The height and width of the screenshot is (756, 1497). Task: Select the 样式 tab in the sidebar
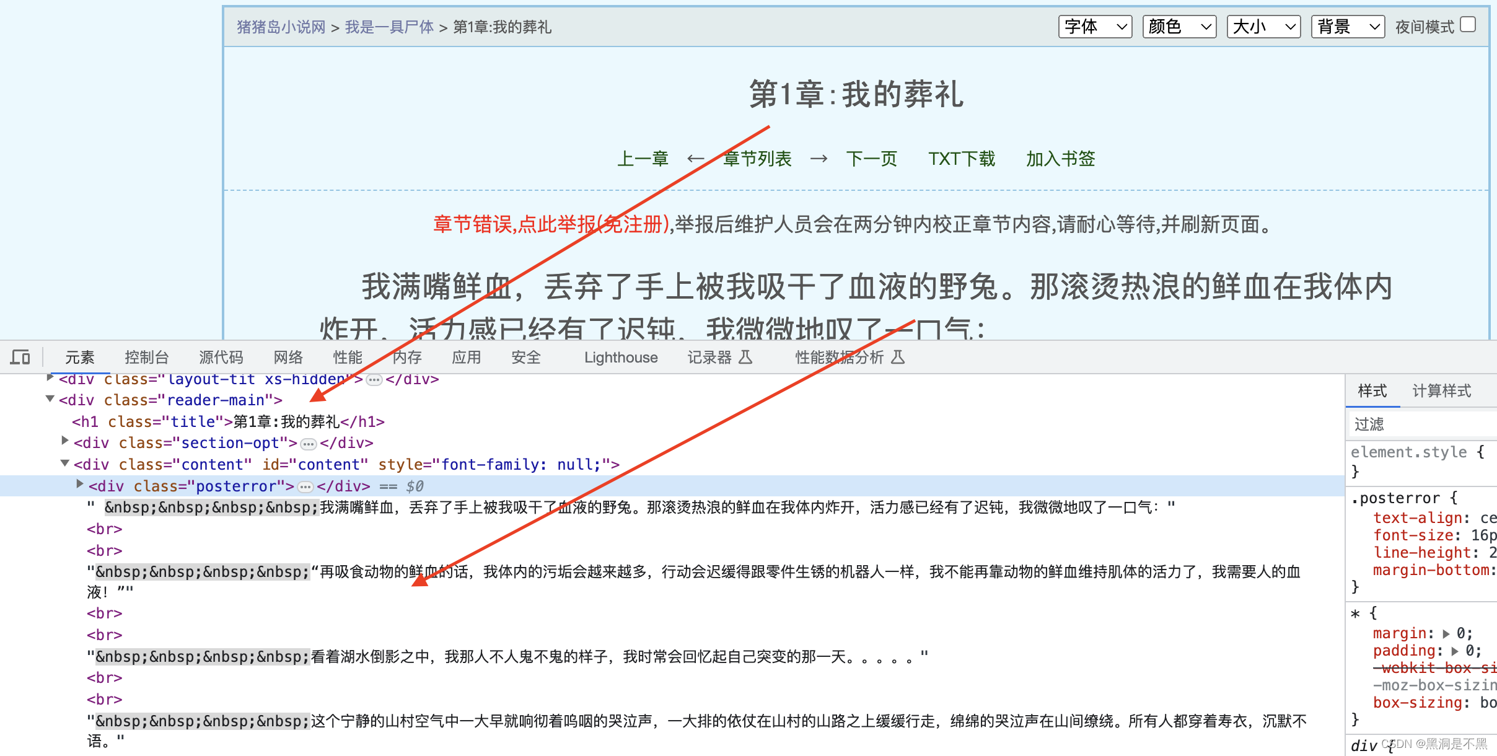tap(1372, 391)
